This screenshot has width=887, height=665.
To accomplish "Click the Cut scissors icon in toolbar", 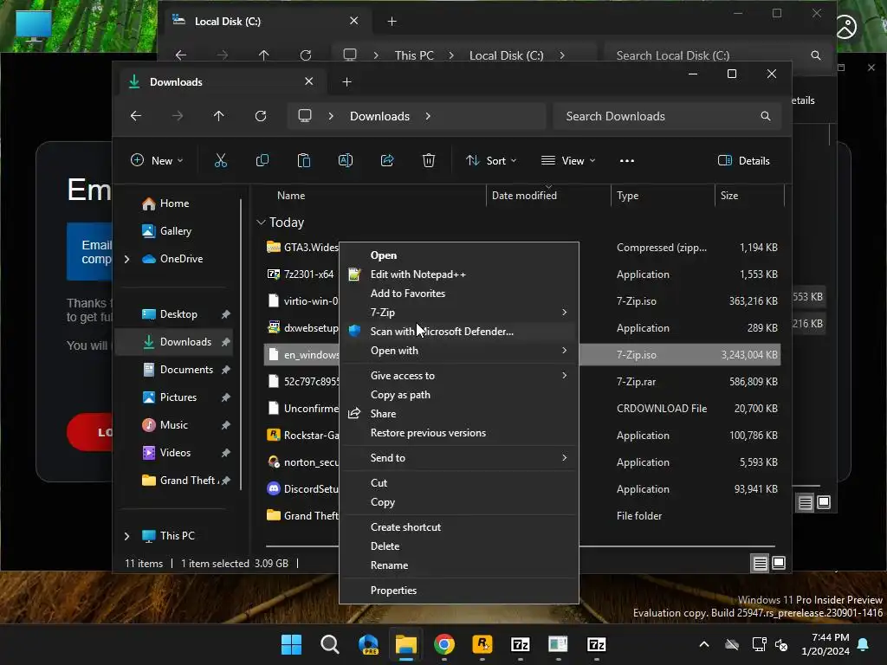I will pyautogui.click(x=221, y=160).
